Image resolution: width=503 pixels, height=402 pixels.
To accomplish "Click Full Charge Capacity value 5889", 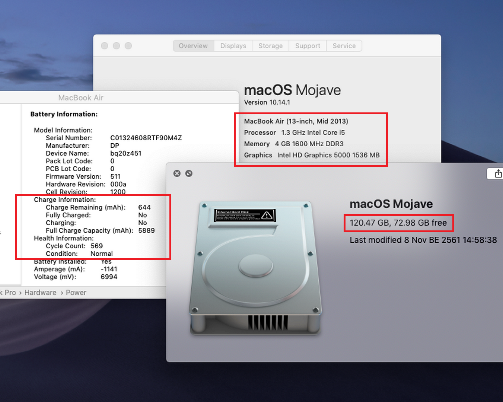I will click(x=146, y=230).
